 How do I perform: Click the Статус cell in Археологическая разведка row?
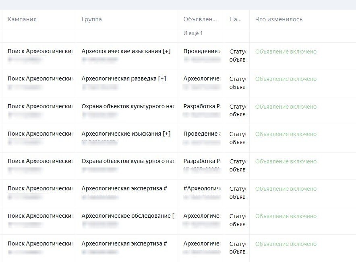237,83
